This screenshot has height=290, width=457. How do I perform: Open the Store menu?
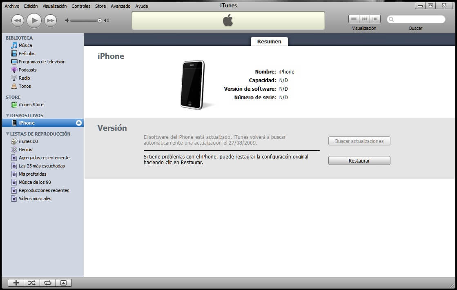click(x=100, y=6)
